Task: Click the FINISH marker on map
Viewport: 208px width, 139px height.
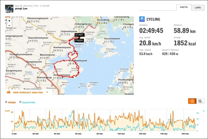Action: 79,40
